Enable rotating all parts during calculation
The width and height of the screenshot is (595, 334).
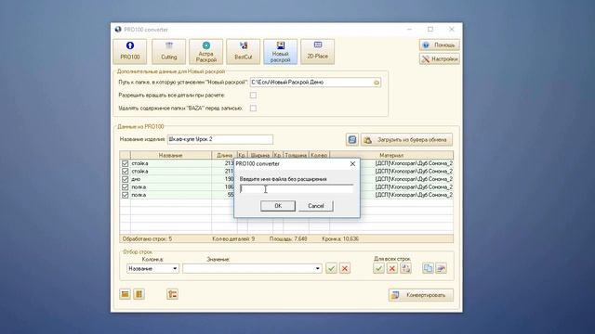pyautogui.click(x=253, y=96)
